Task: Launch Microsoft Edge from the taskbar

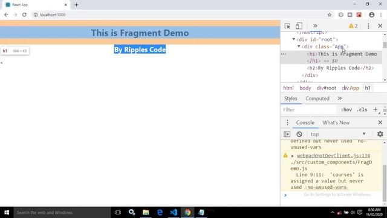Action: click(160, 213)
